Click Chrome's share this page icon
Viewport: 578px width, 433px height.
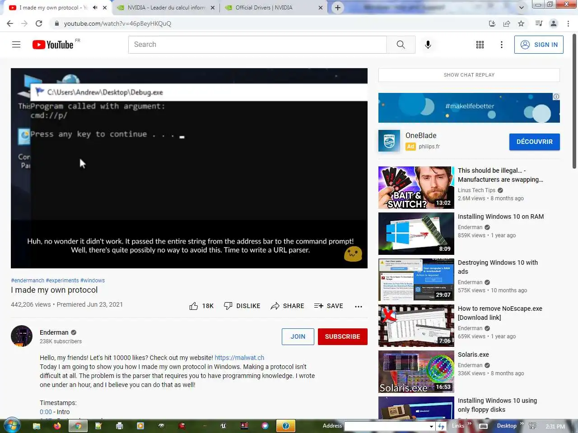pyautogui.click(x=507, y=23)
